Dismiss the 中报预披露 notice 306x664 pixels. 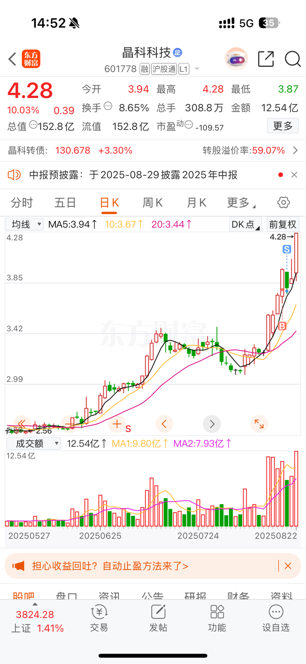[294, 175]
